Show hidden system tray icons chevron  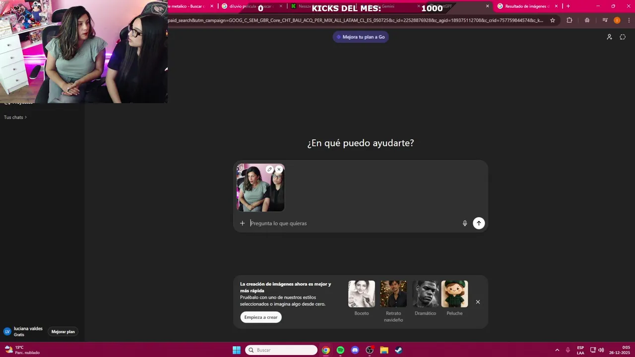557,350
